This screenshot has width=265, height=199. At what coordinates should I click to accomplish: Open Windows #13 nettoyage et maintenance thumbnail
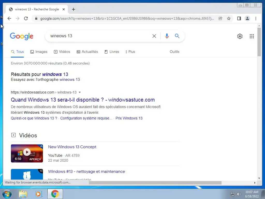click(x=27, y=174)
